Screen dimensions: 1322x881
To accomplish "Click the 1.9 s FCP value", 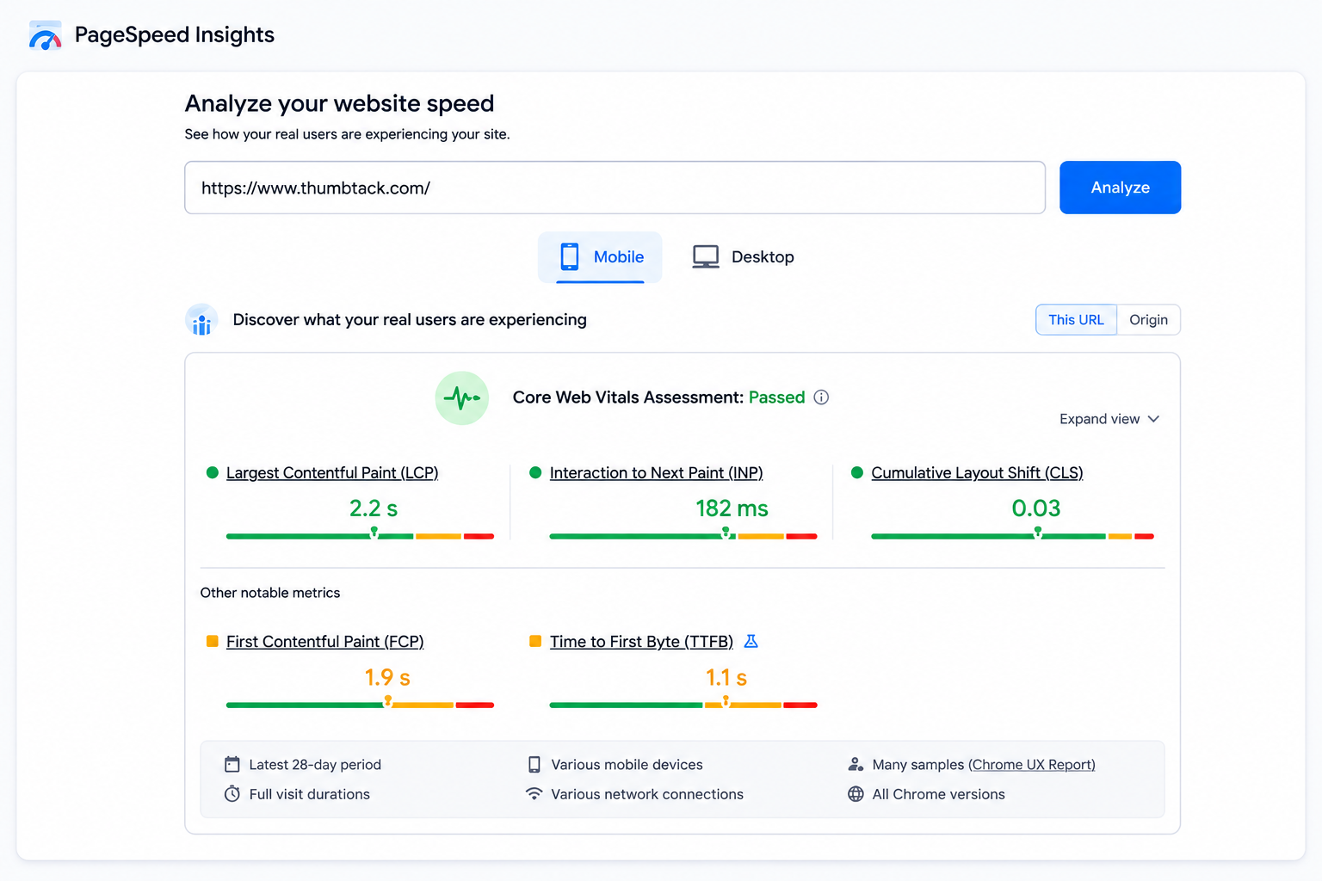I will [x=387, y=678].
